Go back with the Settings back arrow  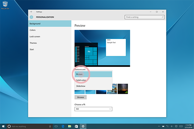31,12
